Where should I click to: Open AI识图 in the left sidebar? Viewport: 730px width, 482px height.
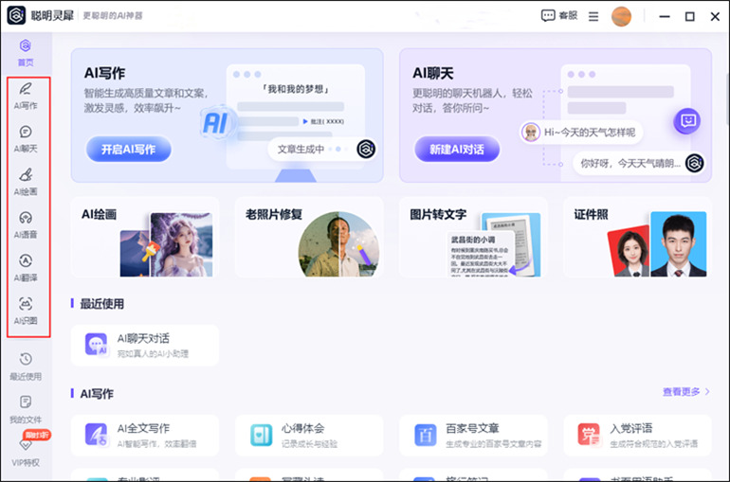tap(26, 311)
